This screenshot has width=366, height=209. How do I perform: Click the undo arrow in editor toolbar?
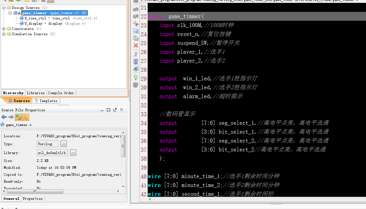point(135,9)
